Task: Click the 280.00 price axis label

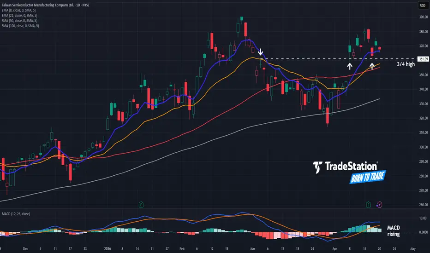Action: click(424, 176)
